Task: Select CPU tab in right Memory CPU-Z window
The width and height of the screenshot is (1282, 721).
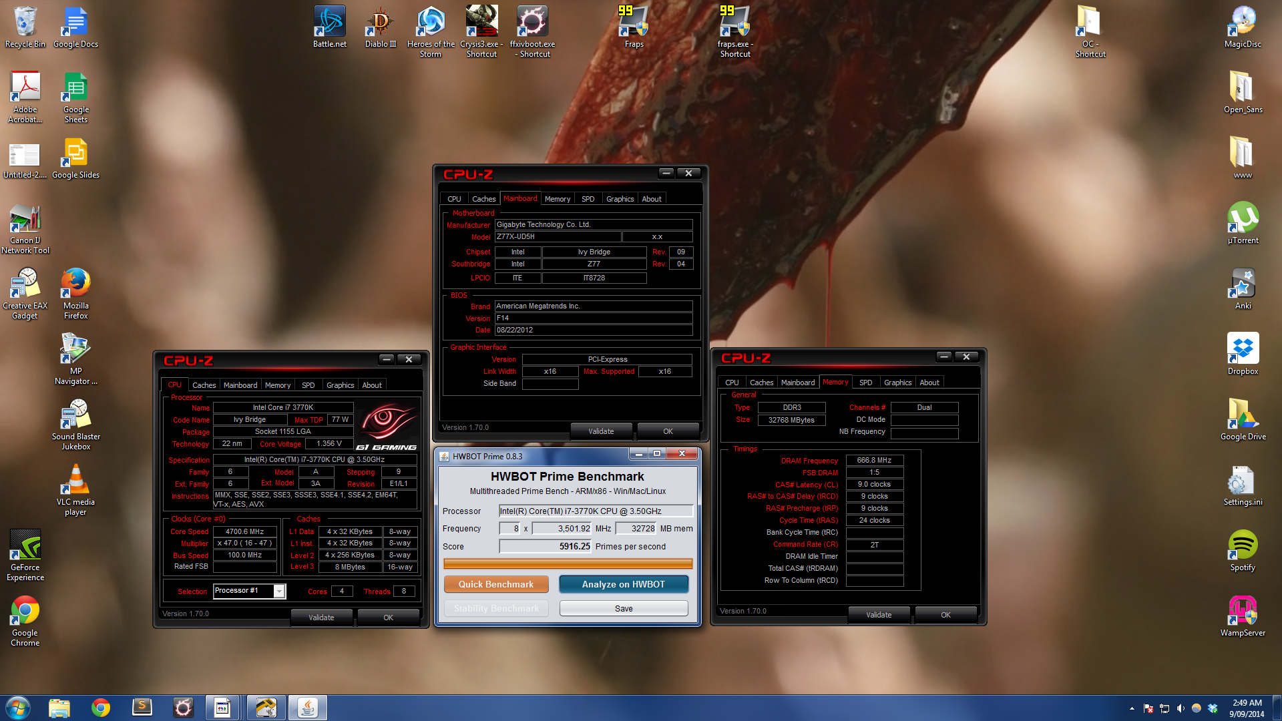Action: pyautogui.click(x=732, y=383)
